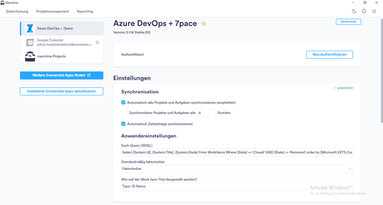Click the Einstellungen heading
Screen dimensions: 383x205
coord(132,78)
